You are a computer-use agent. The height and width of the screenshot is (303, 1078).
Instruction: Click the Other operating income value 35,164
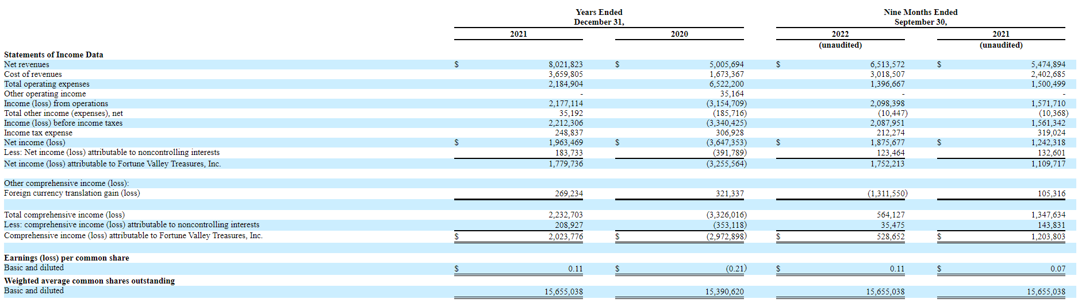point(731,94)
